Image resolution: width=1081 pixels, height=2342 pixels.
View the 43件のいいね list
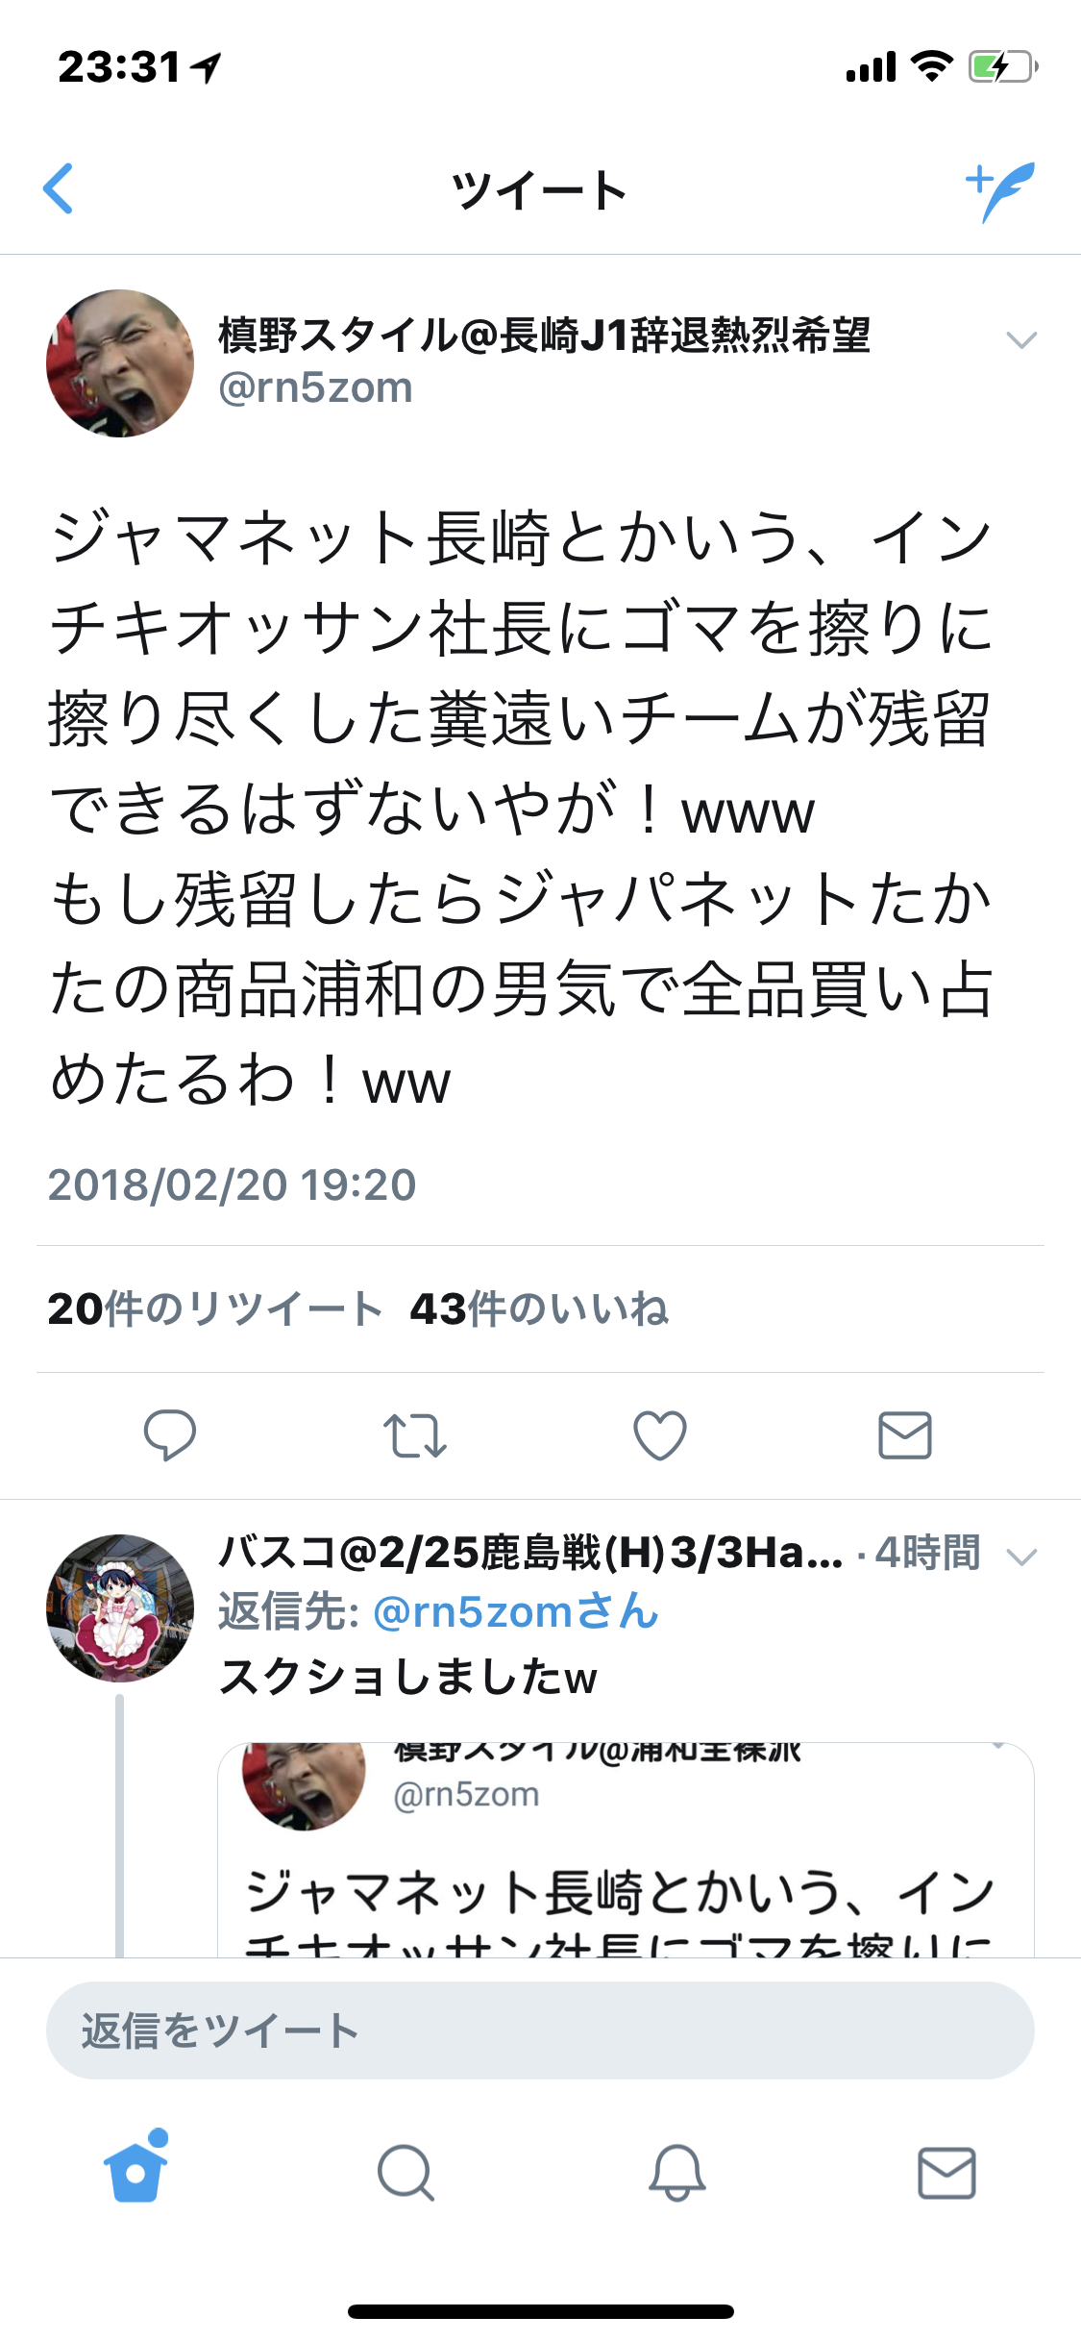pyautogui.click(x=539, y=1309)
